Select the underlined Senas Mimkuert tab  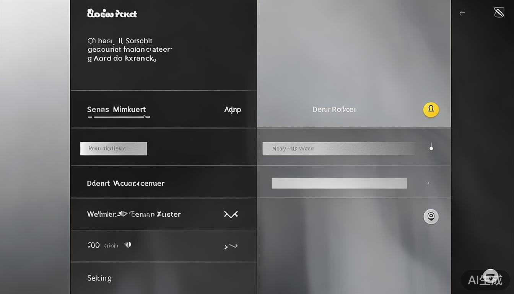[x=117, y=110]
